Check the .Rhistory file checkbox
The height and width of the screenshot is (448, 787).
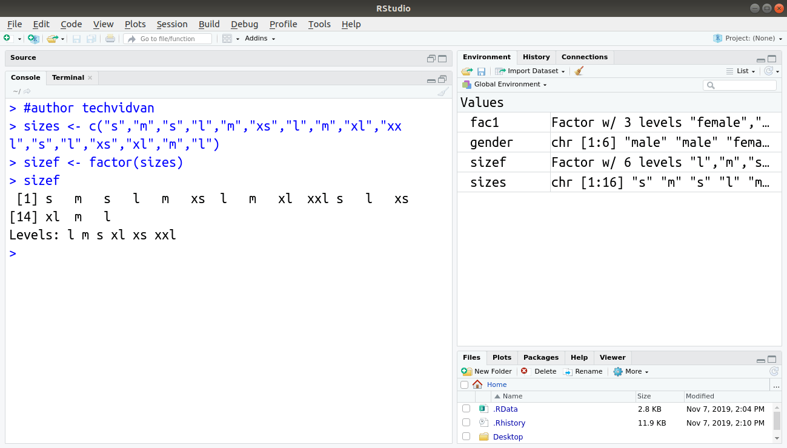[x=466, y=423]
